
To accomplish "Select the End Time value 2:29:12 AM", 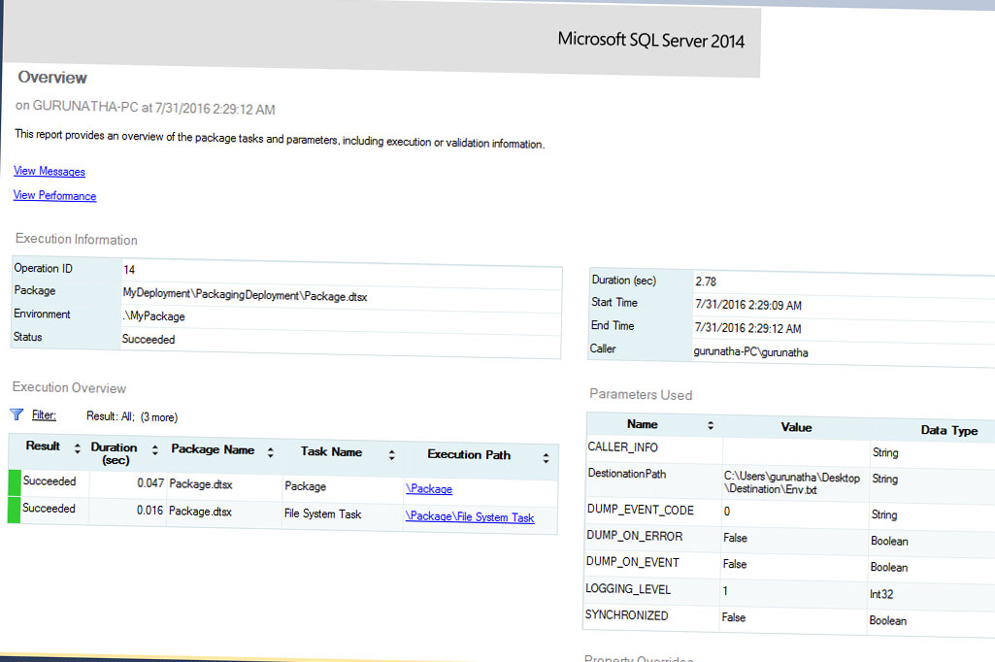I will pyautogui.click(x=747, y=328).
